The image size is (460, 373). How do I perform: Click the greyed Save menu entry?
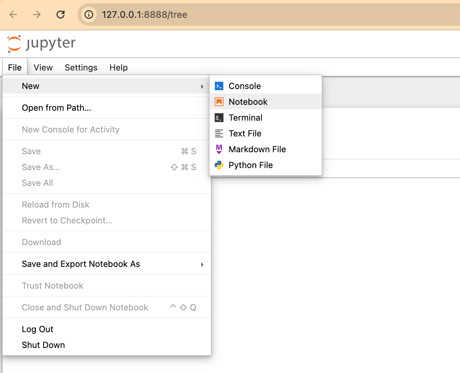tap(107, 151)
